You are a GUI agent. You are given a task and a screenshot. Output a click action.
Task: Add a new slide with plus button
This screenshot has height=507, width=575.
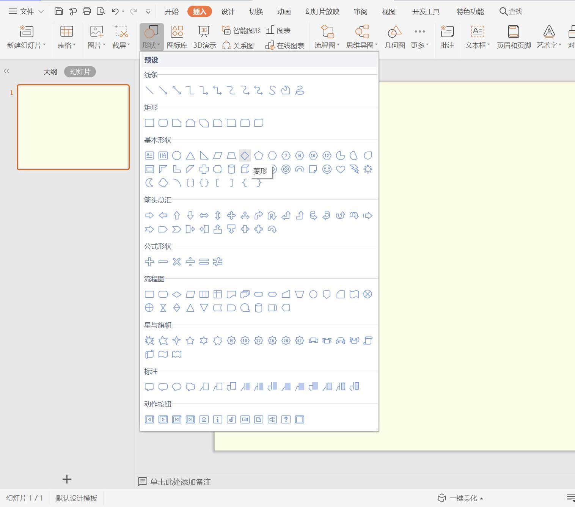pyautogui.click(x=67, y=479)
